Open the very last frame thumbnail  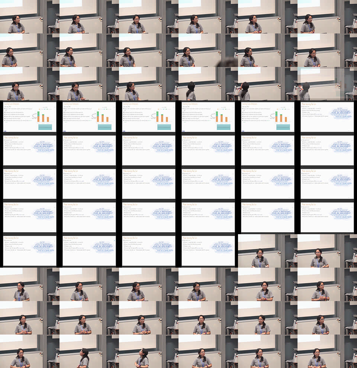click(327, 351)
